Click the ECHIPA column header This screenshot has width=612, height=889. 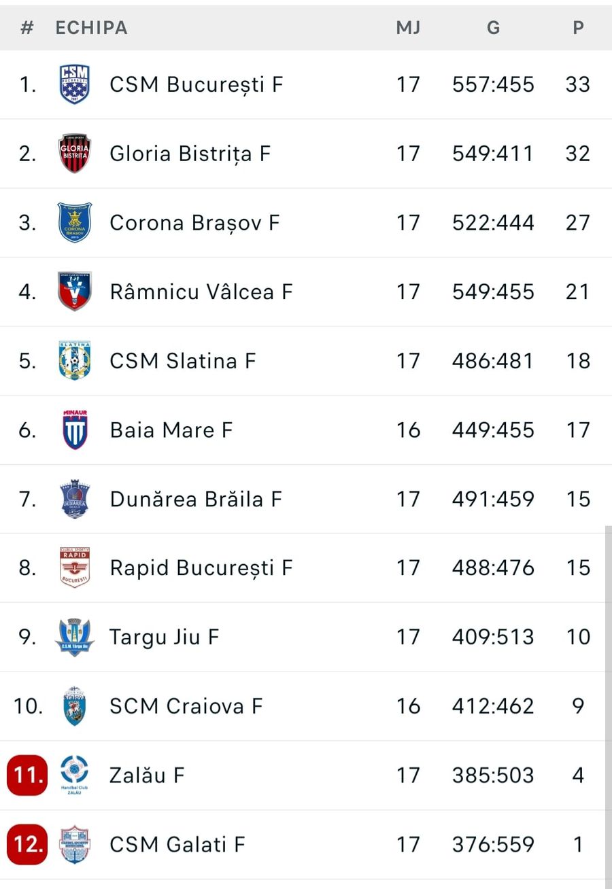click(x=91, y=28)
